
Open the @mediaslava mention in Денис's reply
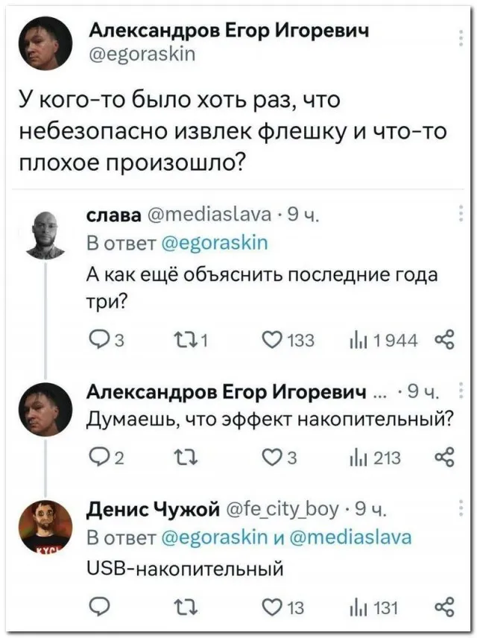(x=350, y=538)
